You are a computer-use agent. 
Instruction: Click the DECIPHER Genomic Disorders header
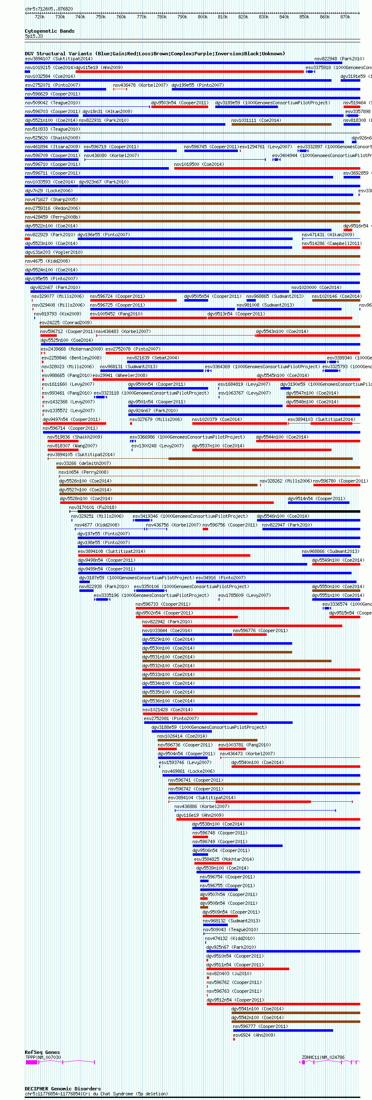[63, 1088]
